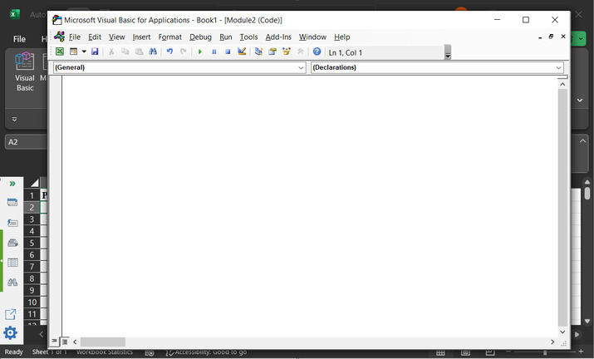Undo with the blue arrow icon

point(169,52)
